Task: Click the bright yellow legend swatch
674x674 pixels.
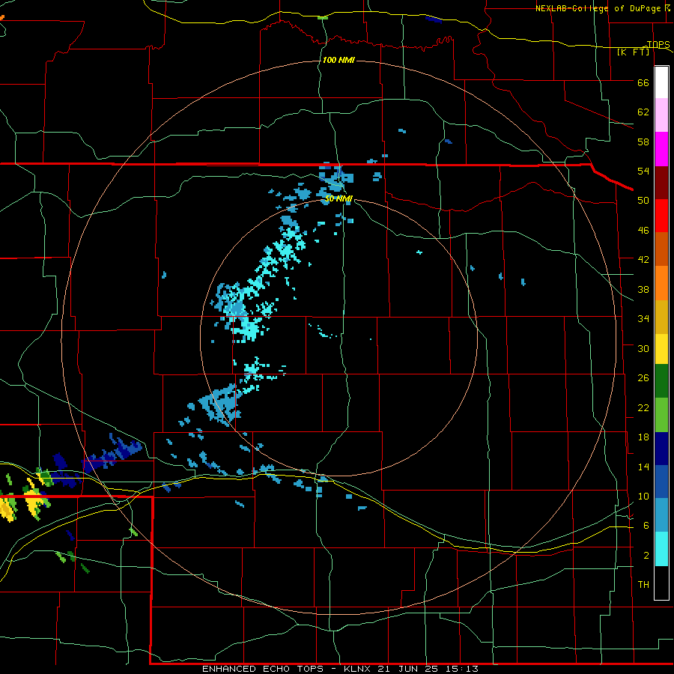Action: (661, 349)
